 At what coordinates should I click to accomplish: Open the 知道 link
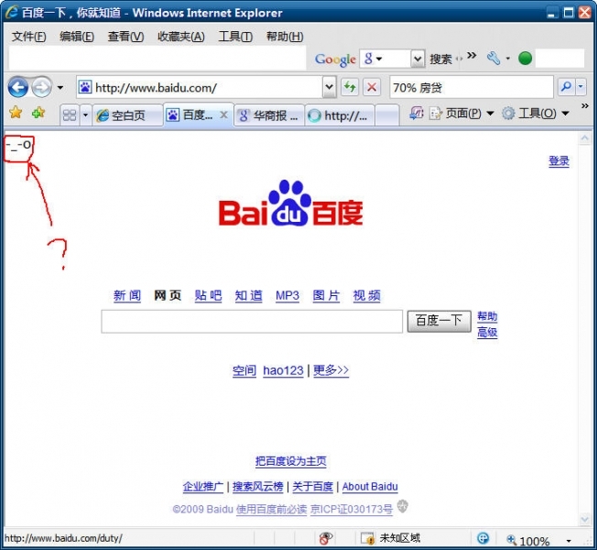[x=249, y=295]
